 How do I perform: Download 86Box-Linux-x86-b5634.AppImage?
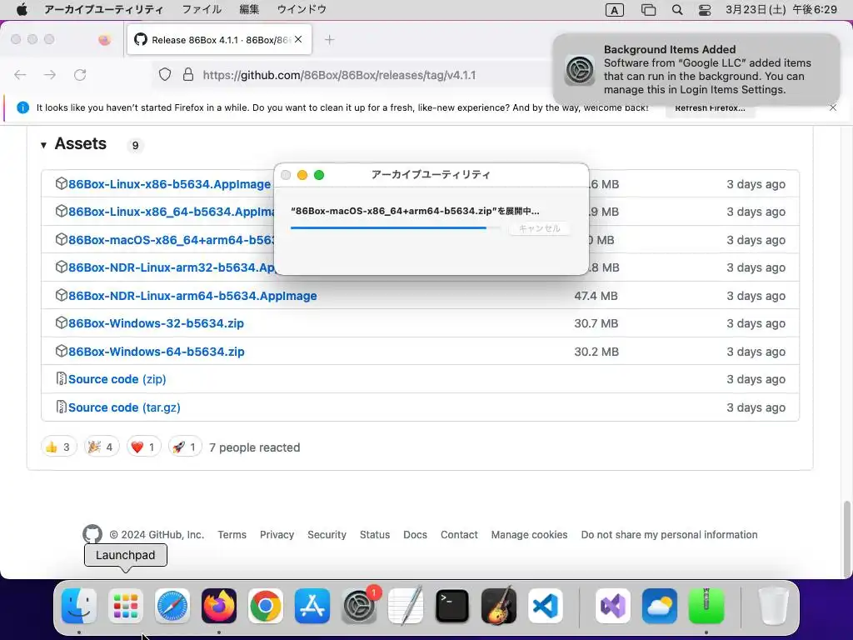tap(169, 184)
